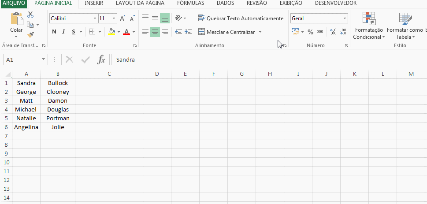This screenshot has height=204, width=427.
Task: Apply the yellow fill color
Action: tap(111, 32)
